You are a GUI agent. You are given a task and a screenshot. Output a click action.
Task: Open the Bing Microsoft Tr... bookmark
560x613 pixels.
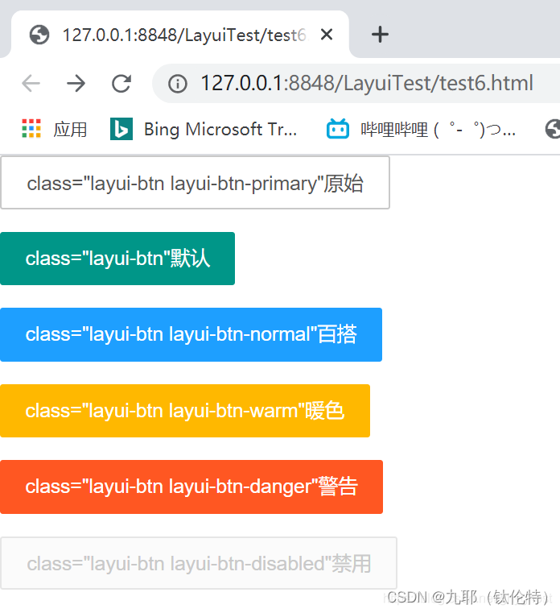pos(220,129)
